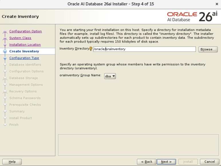Click the Prerequisite Checks step label
The height and width of the screenshot is (166, 221).
[25, 105]
